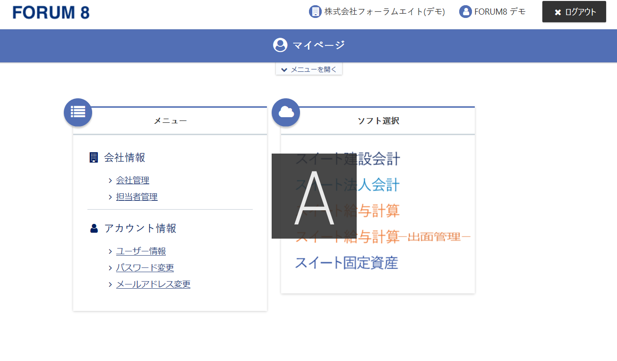Click the アカウント情報 section heading

click(x=140, y=229)
